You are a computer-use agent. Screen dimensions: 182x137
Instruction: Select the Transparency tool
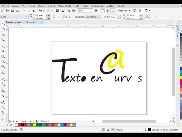click(x=3, y=96)
